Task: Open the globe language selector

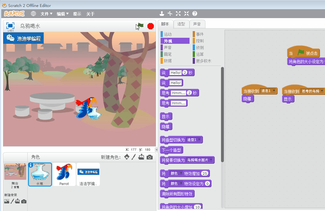Action: pos(33,14)
